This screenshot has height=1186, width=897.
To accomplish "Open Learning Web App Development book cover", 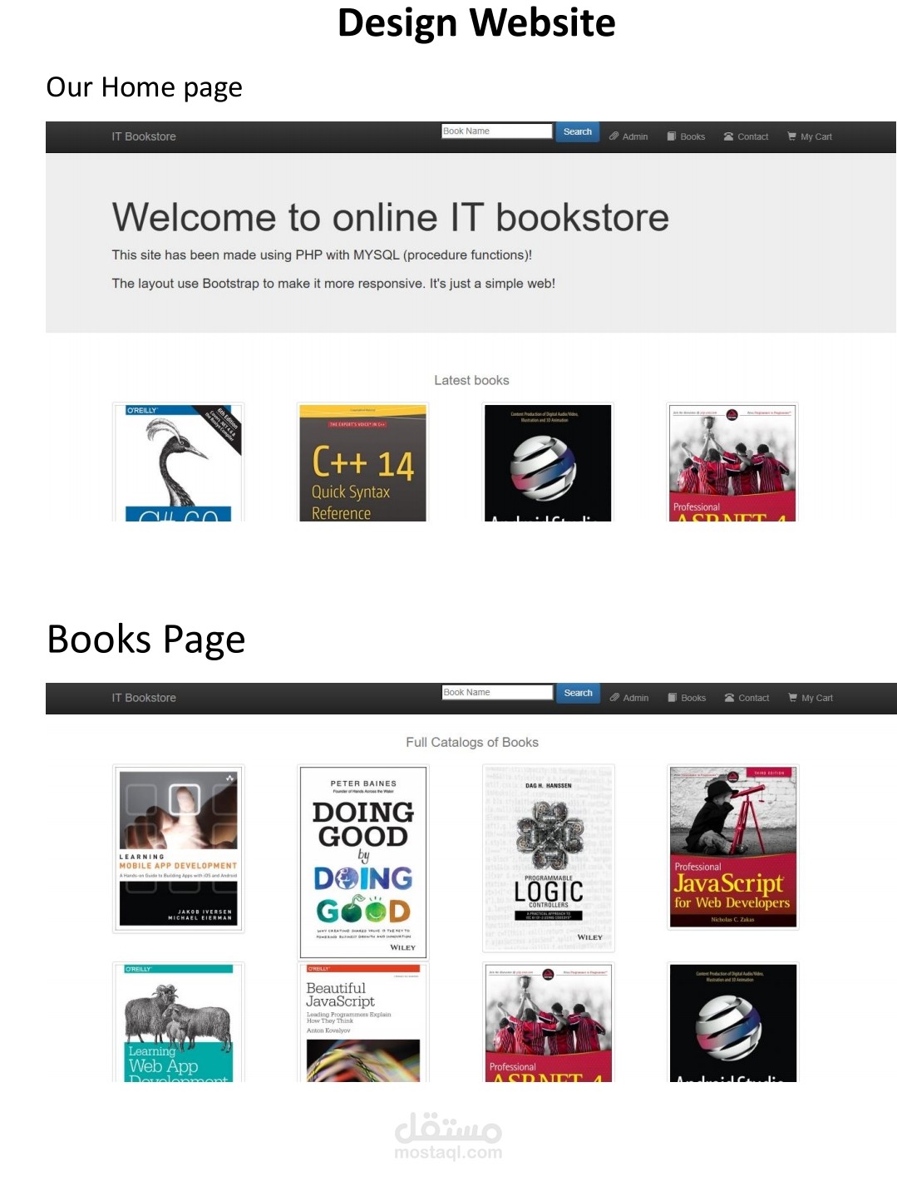I will click(179, 1022).
